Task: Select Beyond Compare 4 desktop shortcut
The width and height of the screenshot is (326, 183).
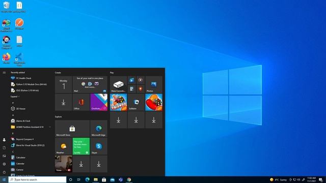Action: point(7,42)
